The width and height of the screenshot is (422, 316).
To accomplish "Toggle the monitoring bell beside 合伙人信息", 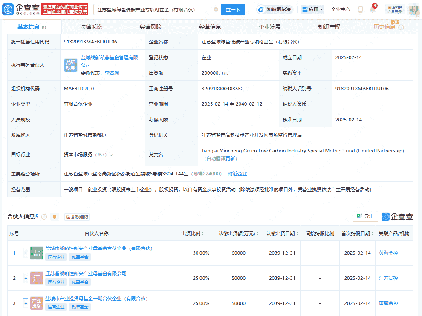I will click(x=55, y=216).
